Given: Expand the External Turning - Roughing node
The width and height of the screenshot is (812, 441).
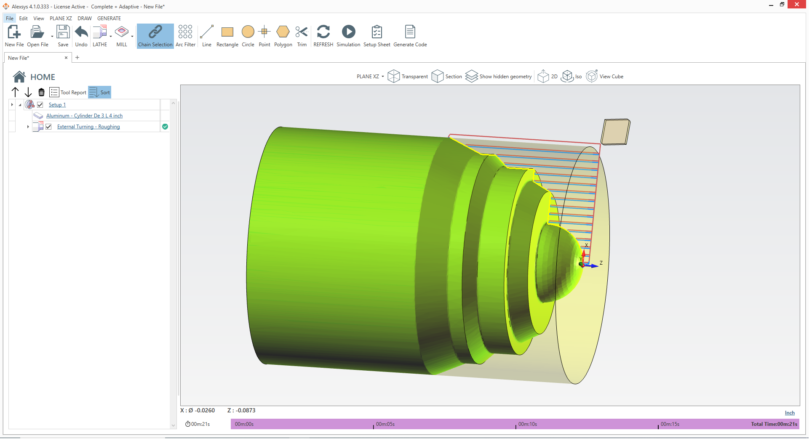Looking at the screenshot, I should pyautogui.click(x=28, y=127).
